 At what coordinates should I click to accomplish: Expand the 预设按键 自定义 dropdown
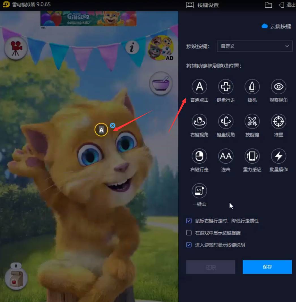point(255,46)
